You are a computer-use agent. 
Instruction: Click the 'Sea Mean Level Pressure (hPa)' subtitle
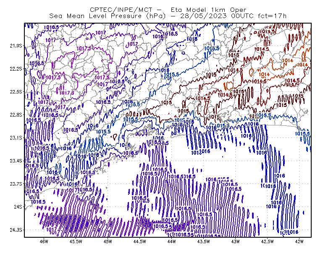(108, 16)
